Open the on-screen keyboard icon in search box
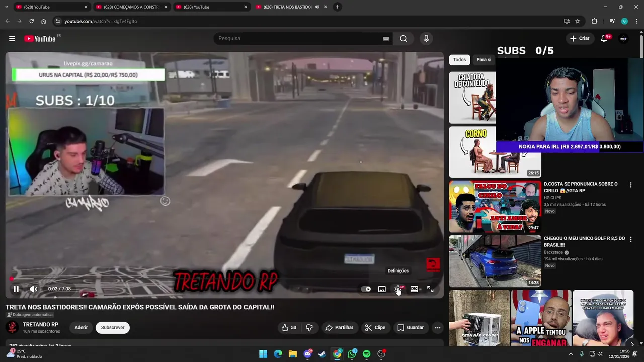The height and width of the screenshot is (362, 644). pyautogui.click(x=386, y=39)
